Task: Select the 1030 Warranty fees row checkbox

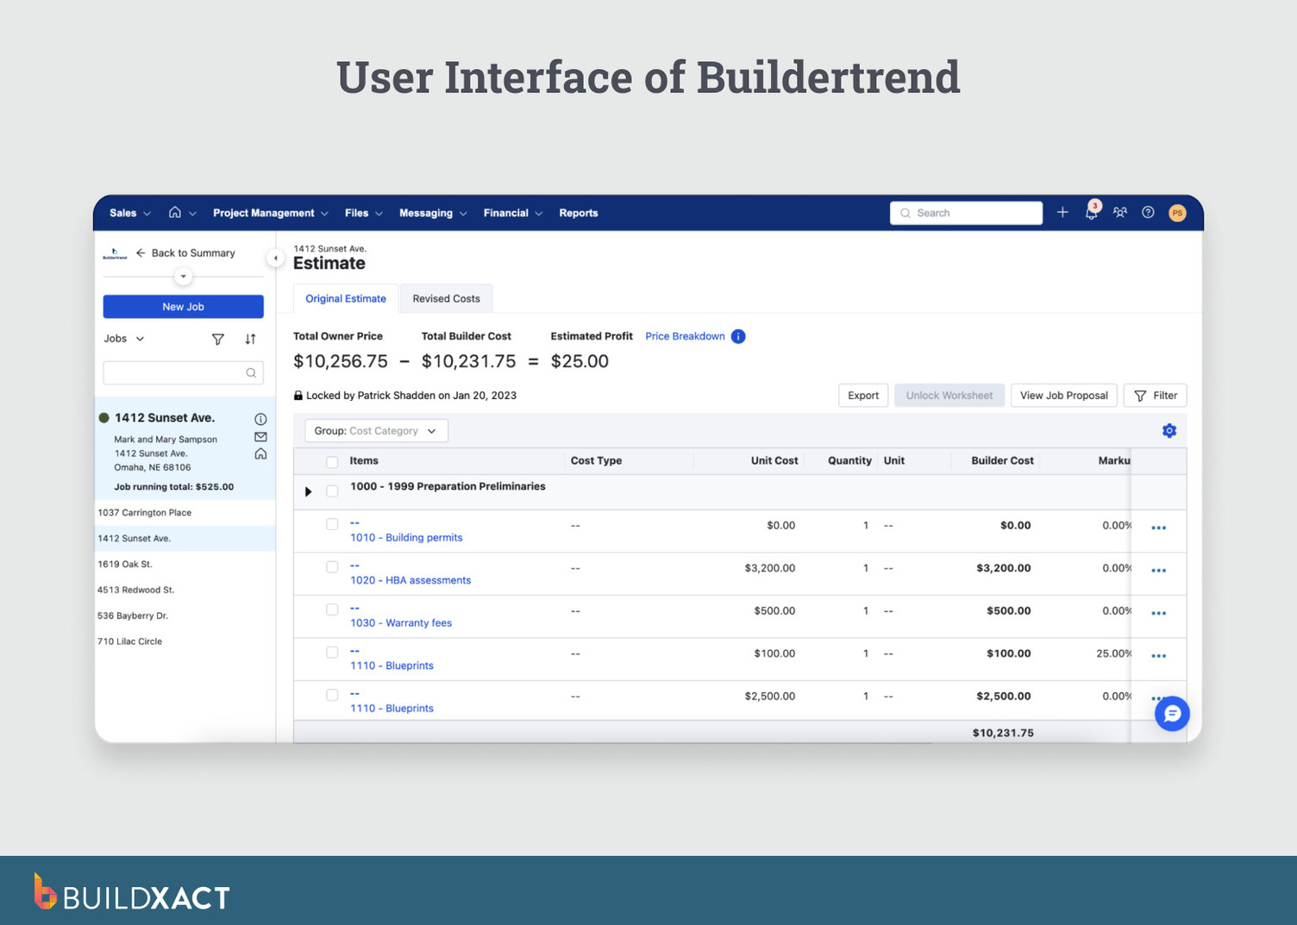Action: pos(332,609)
